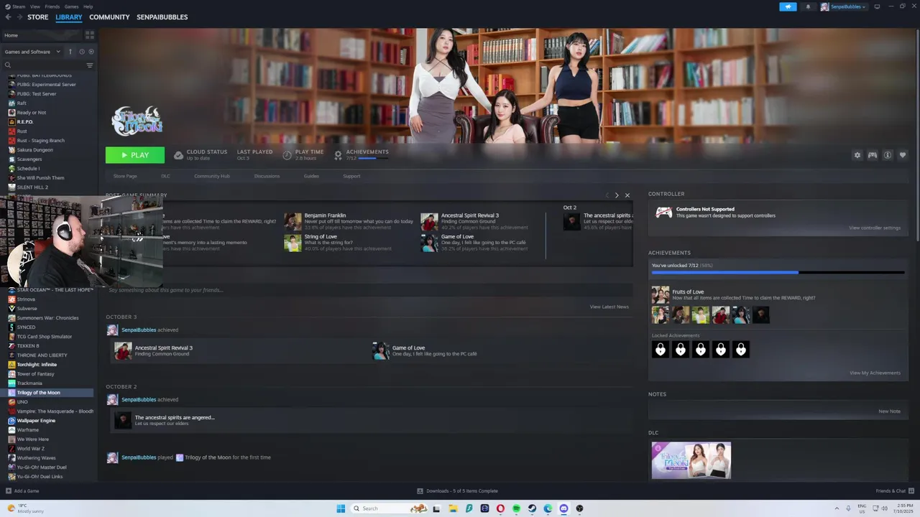
Task: Open game settings gear icon
Action: [857, 155]
